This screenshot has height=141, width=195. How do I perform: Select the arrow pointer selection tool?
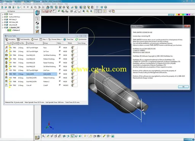(37, 19)
